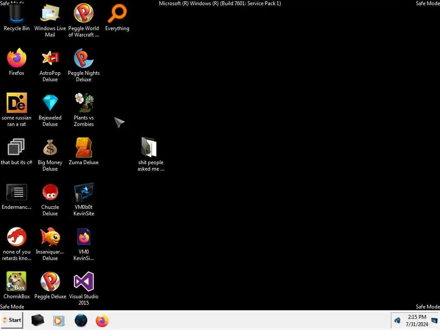Select the "shit people asked me" folder

pyautogui.click(x=151, y=155)
